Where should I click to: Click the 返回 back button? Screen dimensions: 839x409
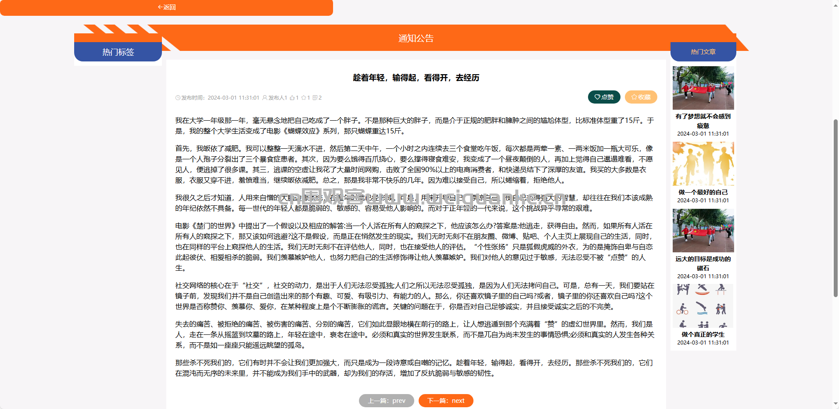tap(166, 7)
